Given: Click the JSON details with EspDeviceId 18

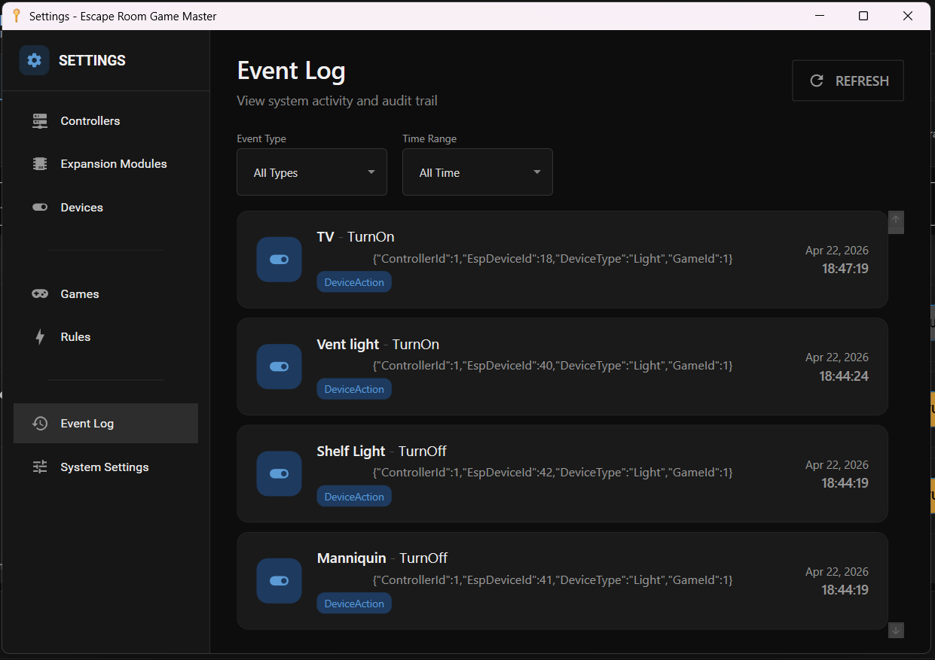Looking at the screenshot, I should [x=553, y=258].
